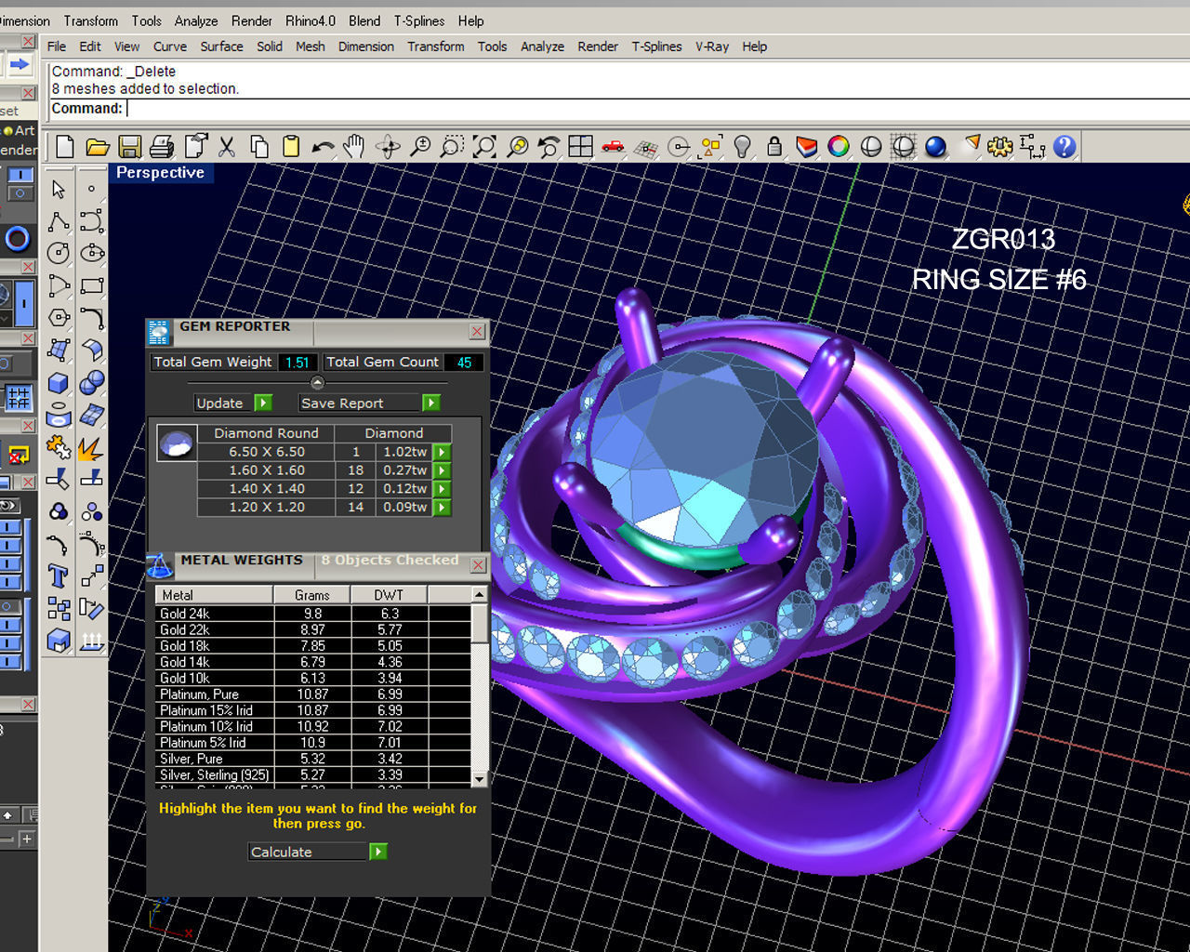Open the layers icon in the toolbar
The height and width of the screenshot is (952, 1190).
pos(806,146)
